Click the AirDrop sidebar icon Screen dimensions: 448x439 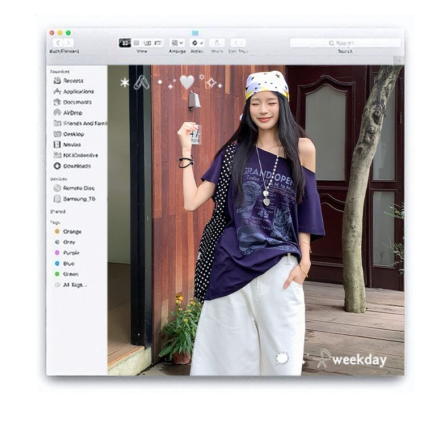(x=57, y=113)
